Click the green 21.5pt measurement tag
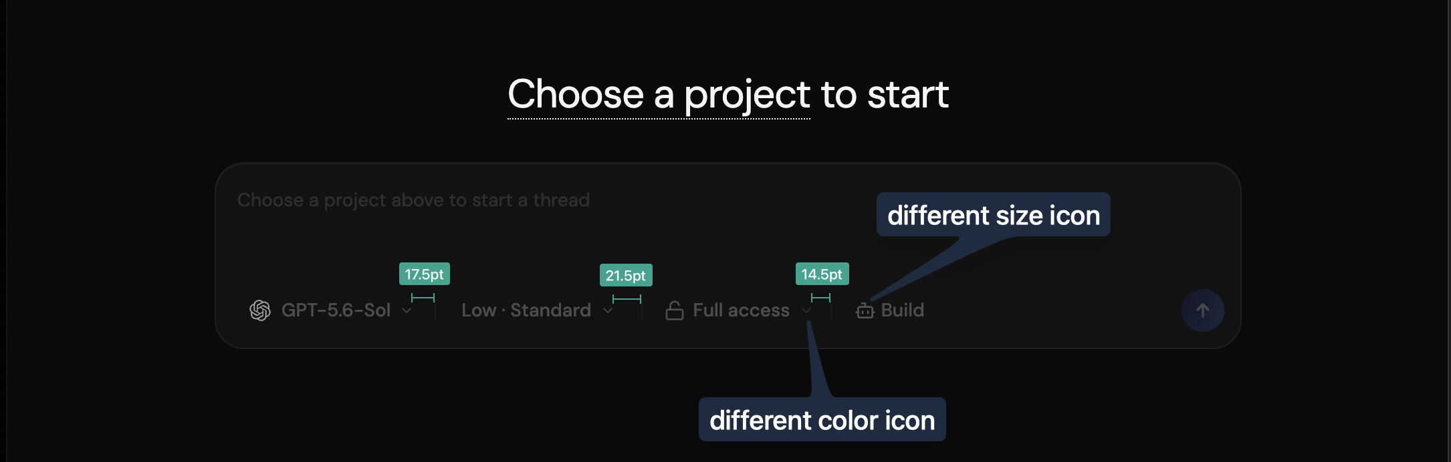Viewport: 1451px width, 462px height. pyautogui.click(x=626, y=275)
